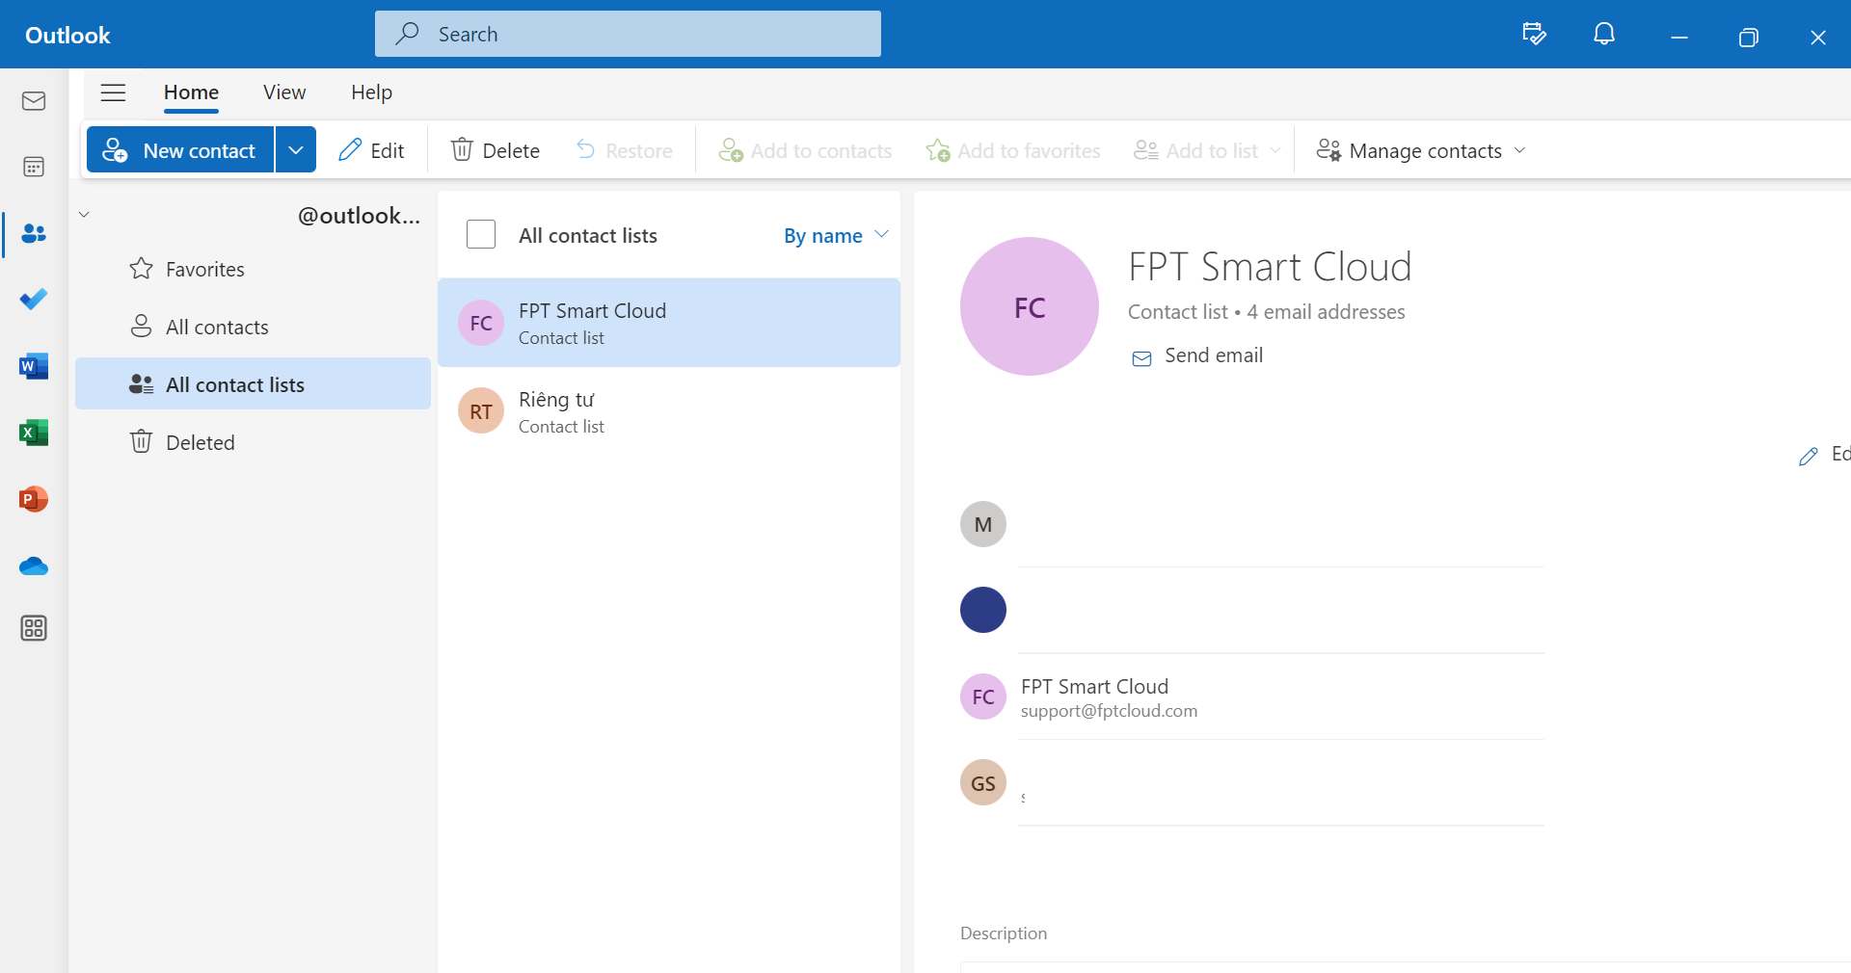This screenshot has width=1851, height=973.
Task: Open the Add to list dropdown
Action: [x=1208, y=150]
